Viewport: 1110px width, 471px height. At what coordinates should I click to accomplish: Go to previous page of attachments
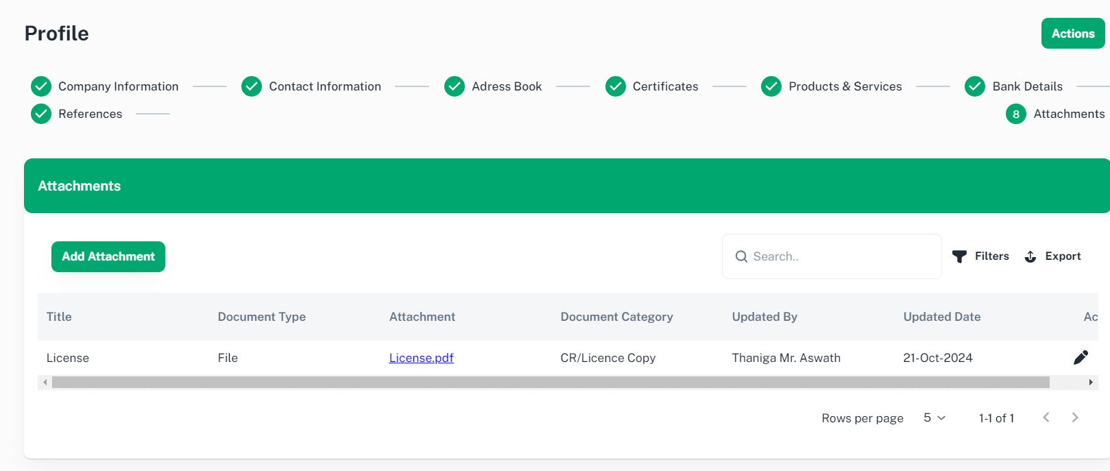1046,418
